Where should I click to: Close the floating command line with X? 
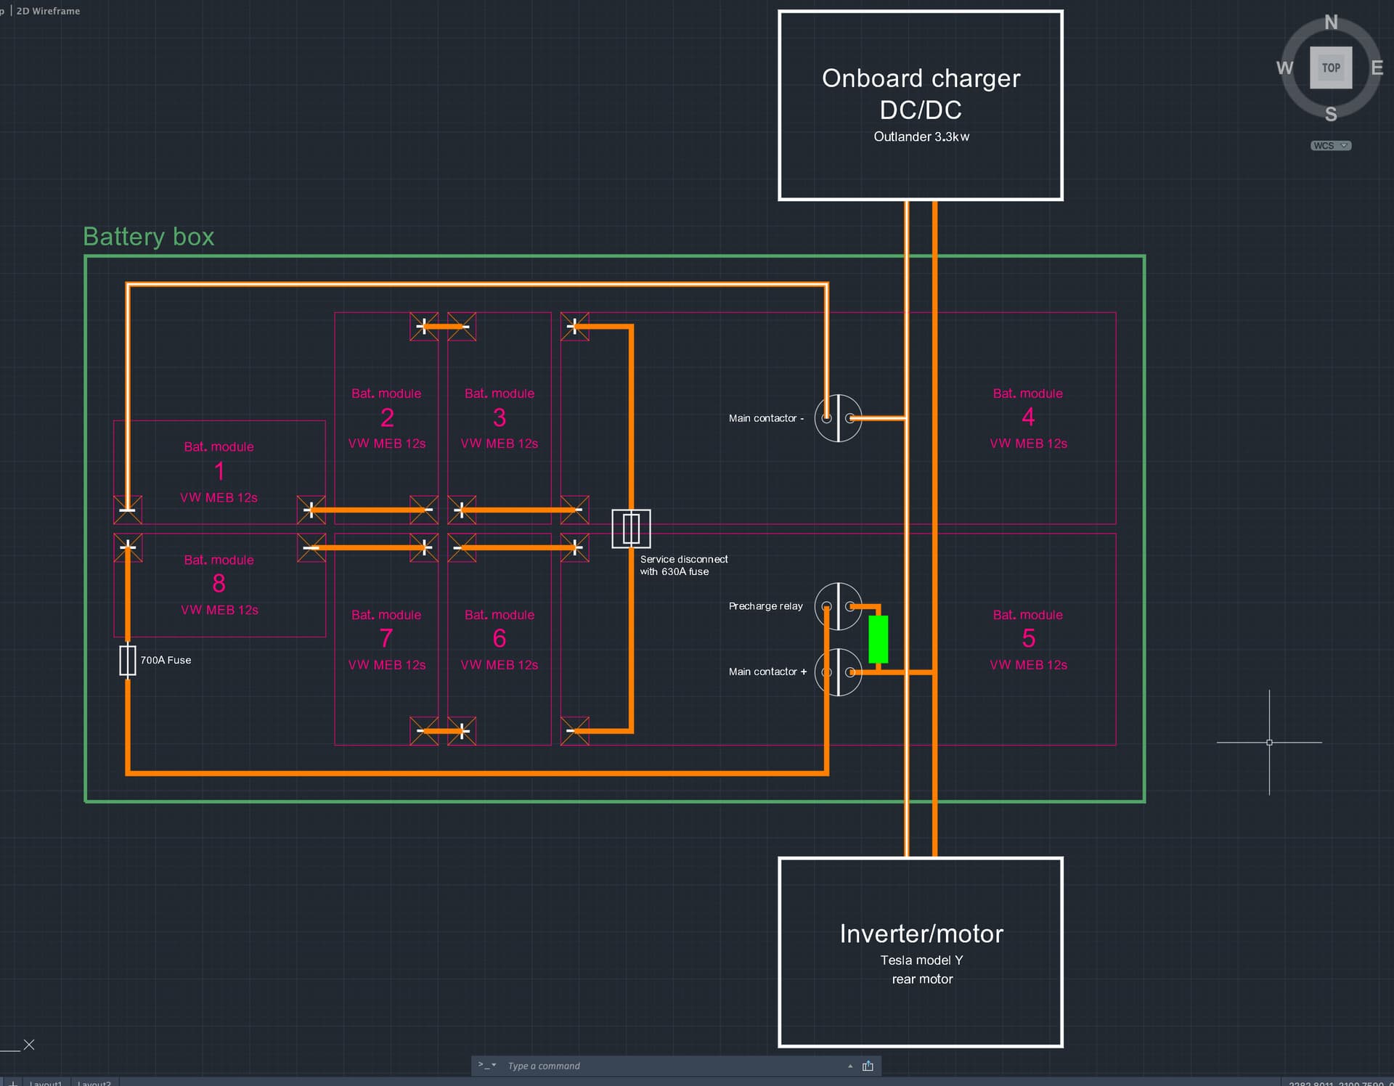pyautogui.click(x=29, y=1045)
